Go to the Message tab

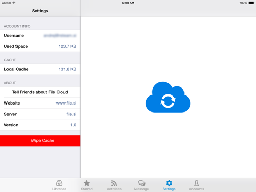click(141, 185)
